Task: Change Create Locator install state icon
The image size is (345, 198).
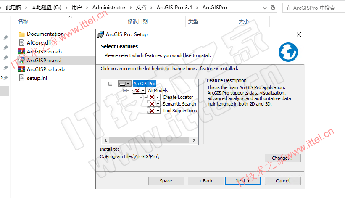Action: pyautogui.click(x=154, y=97)
